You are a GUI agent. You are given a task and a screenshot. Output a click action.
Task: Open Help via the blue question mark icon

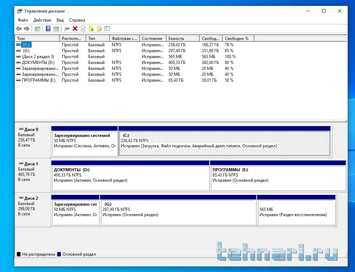pos(48,29)
